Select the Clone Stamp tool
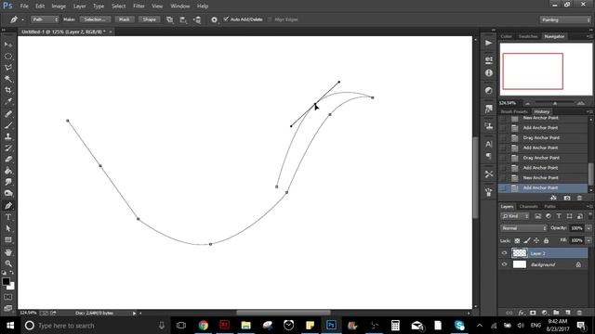Viewport: 595px width, 334px height. click(8, 136)
